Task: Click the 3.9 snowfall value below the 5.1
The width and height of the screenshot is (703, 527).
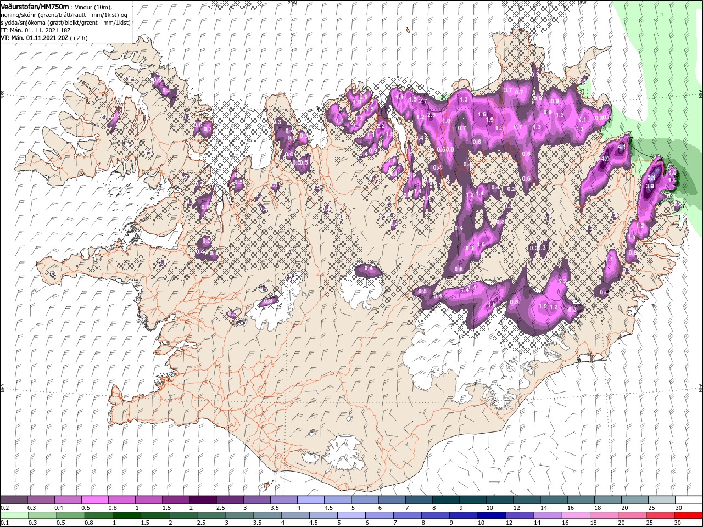Action: tap(650, 187)
